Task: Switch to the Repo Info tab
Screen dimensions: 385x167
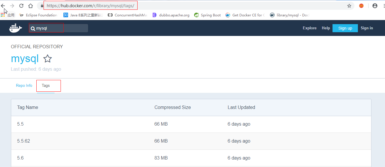Action: (24, 86)
